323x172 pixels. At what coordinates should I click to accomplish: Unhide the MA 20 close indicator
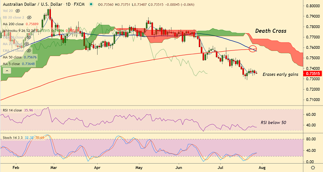(x=26, y=44)
